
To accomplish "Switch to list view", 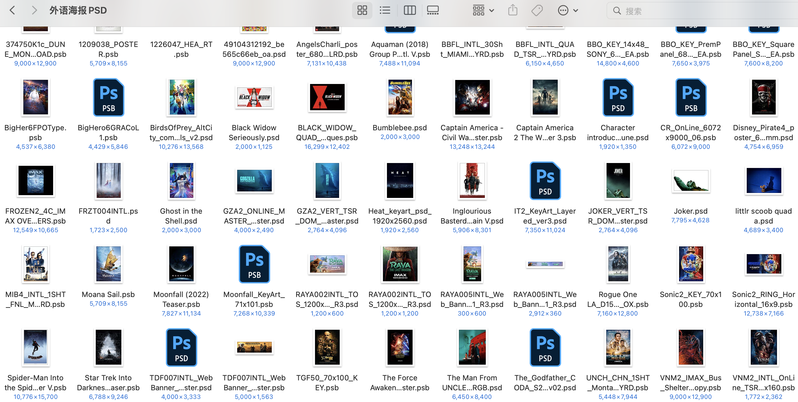I will (385, 10).
